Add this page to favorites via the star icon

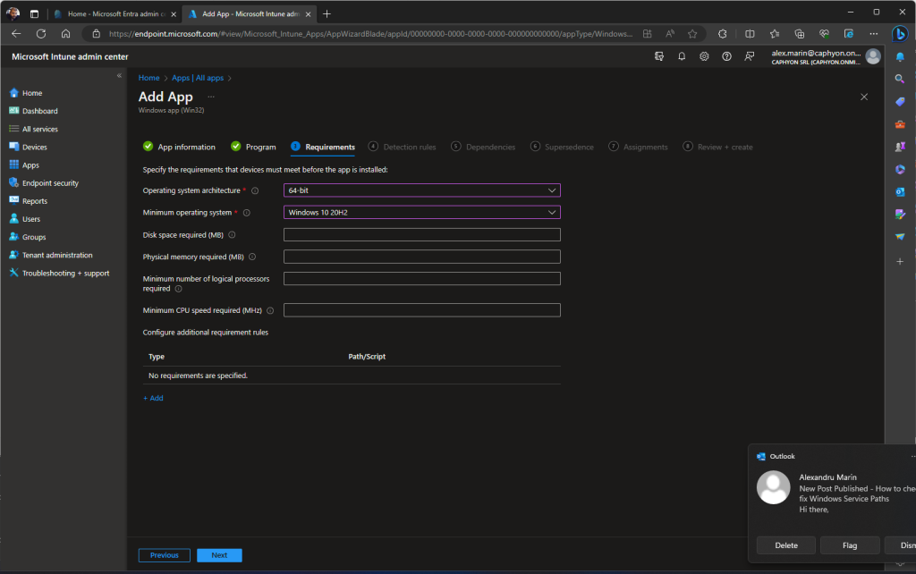[x=691, y=33]
